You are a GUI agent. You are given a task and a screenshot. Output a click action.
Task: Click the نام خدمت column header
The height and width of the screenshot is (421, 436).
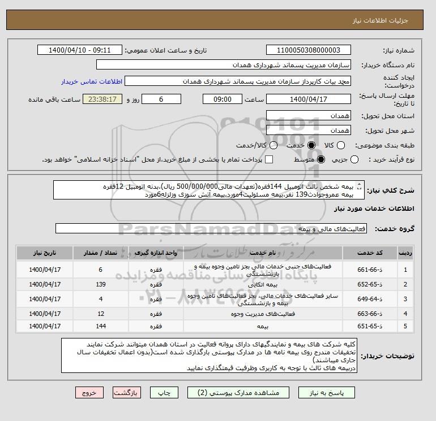263,253
